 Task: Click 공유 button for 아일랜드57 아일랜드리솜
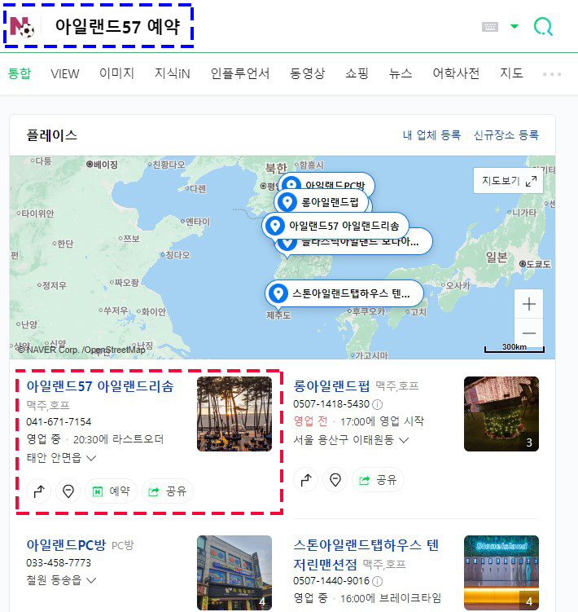pos(168,491)
